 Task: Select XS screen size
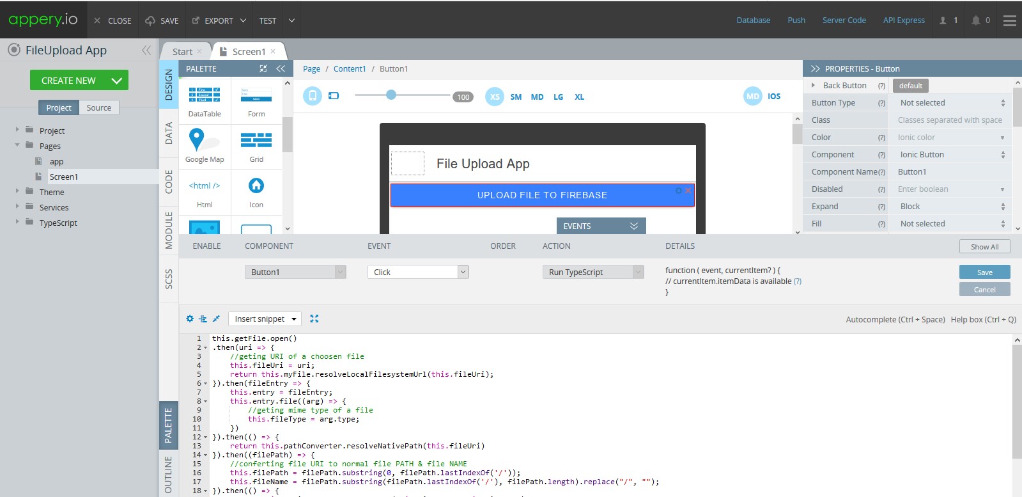(495, 97)
